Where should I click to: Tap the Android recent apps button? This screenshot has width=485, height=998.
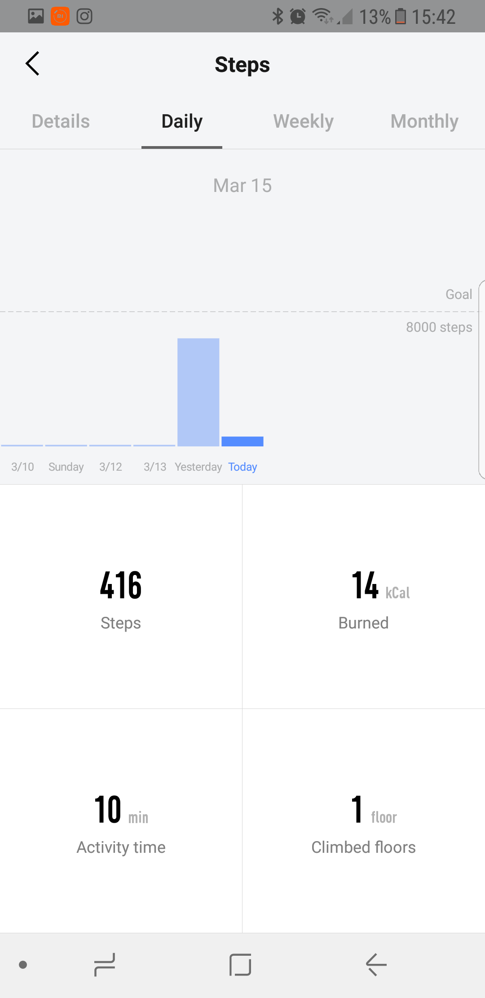(x=105, y=965)
